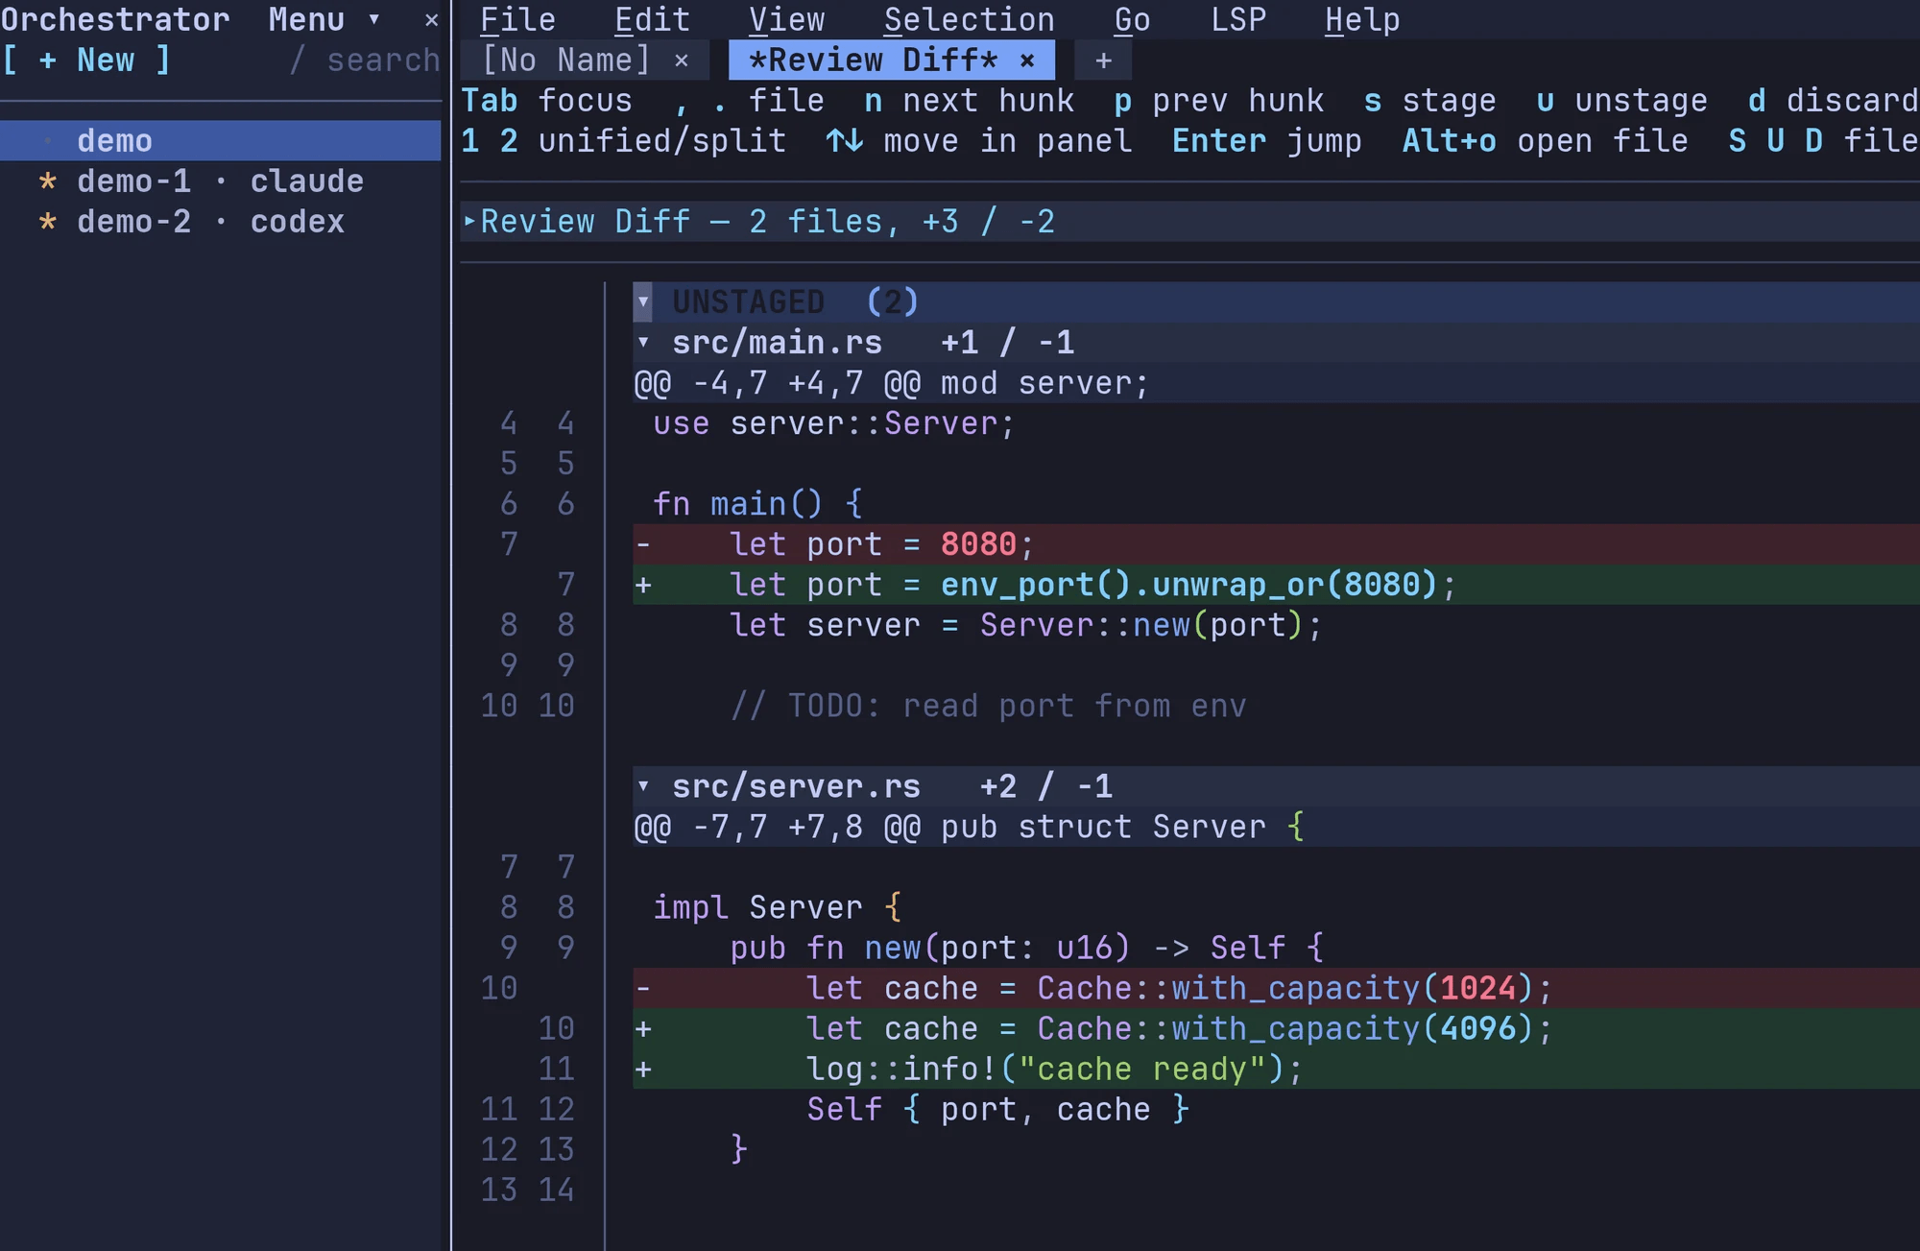Add a new tab with the + button
1920x1251 pixels.
pos(1103,60)
